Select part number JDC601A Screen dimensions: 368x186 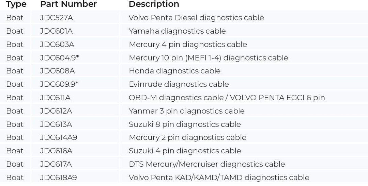coord(56,31)
